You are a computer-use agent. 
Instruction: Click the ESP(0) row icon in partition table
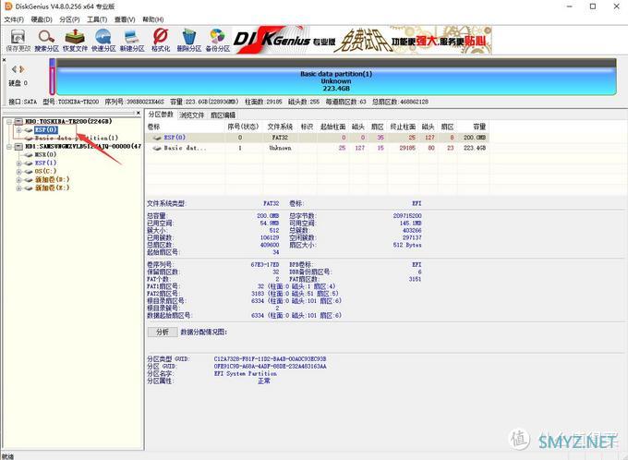click(157, 138)
